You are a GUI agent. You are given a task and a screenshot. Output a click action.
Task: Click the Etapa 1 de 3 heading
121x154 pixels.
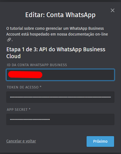56,53
